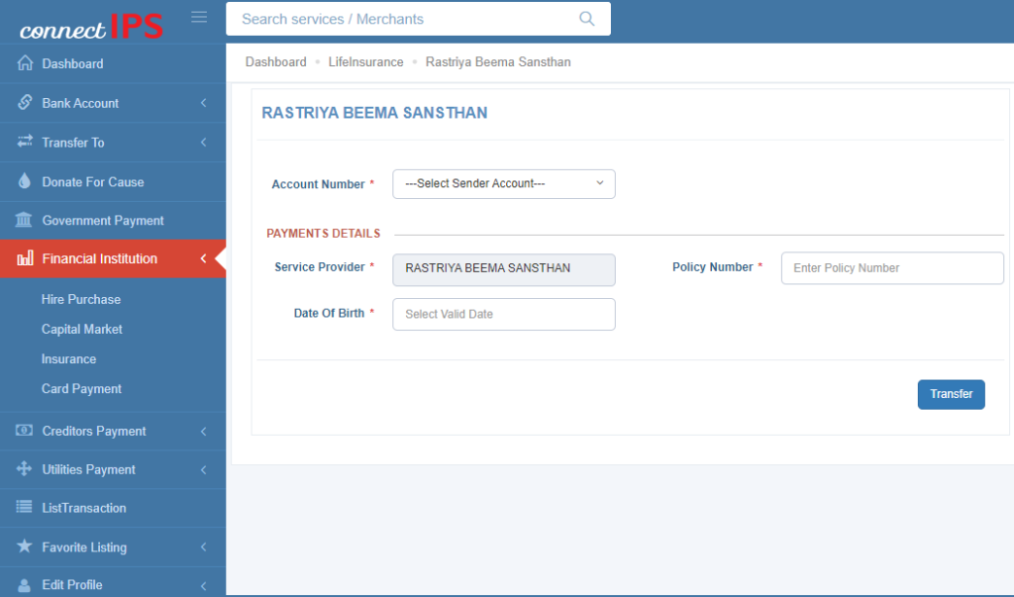Viewport: 1014px width, 597px height.
Task: Click the Service Provider label
Action: tap(320, 267)
